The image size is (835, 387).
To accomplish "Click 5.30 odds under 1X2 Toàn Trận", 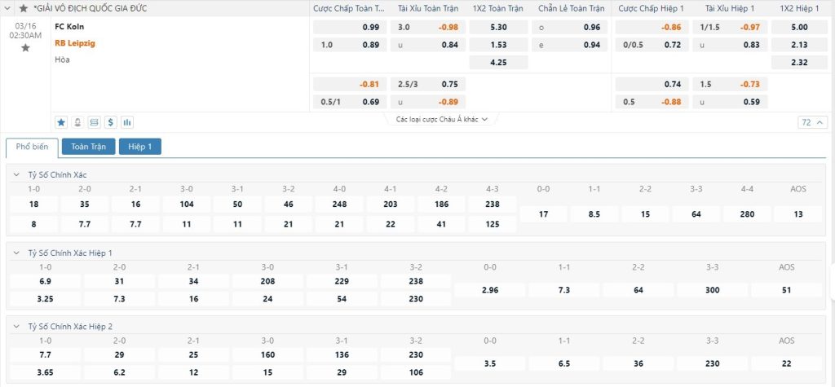I will click(499, 27).
